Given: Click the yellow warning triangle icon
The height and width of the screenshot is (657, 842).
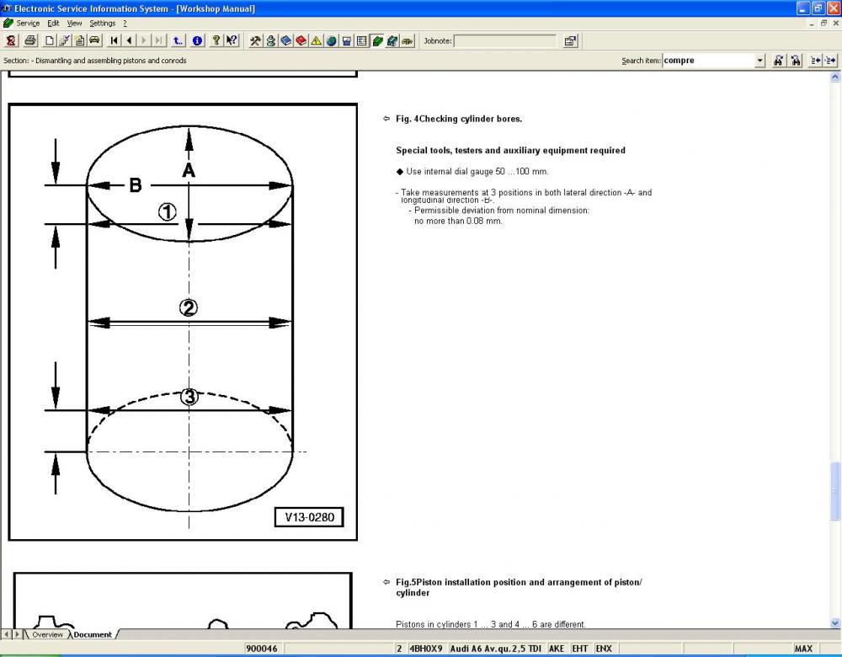Looking at the screenshot, I should (x=316, y=40).
